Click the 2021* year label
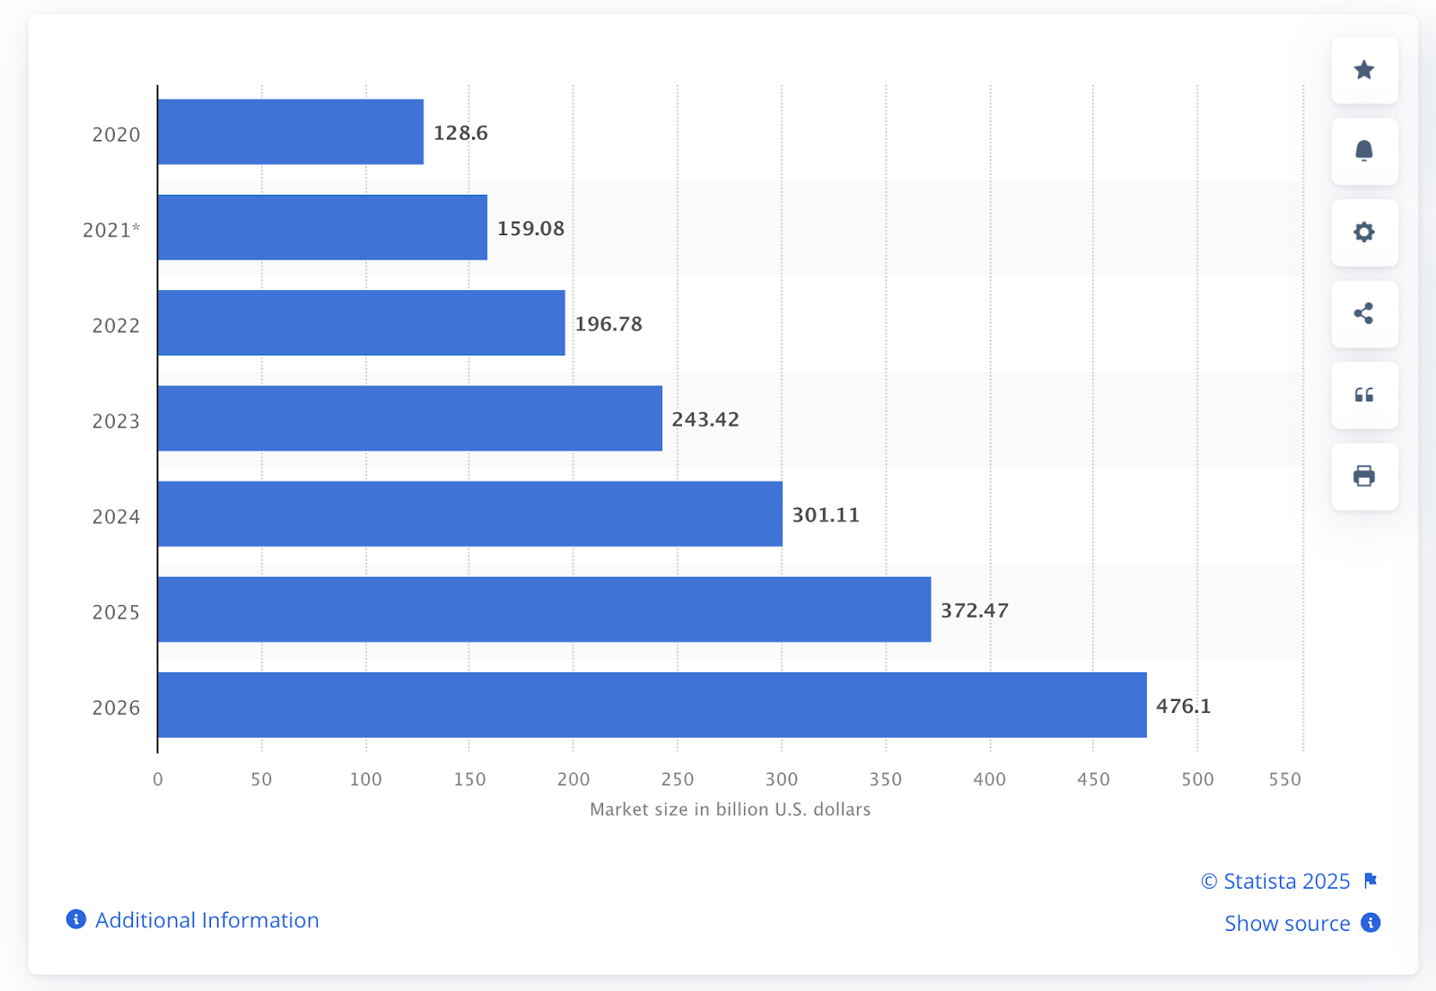The height and width of the screenshot is (991, 1436). (113, 229)
